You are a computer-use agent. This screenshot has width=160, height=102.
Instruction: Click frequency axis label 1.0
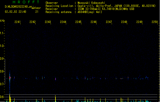click(x=2, y=46)
